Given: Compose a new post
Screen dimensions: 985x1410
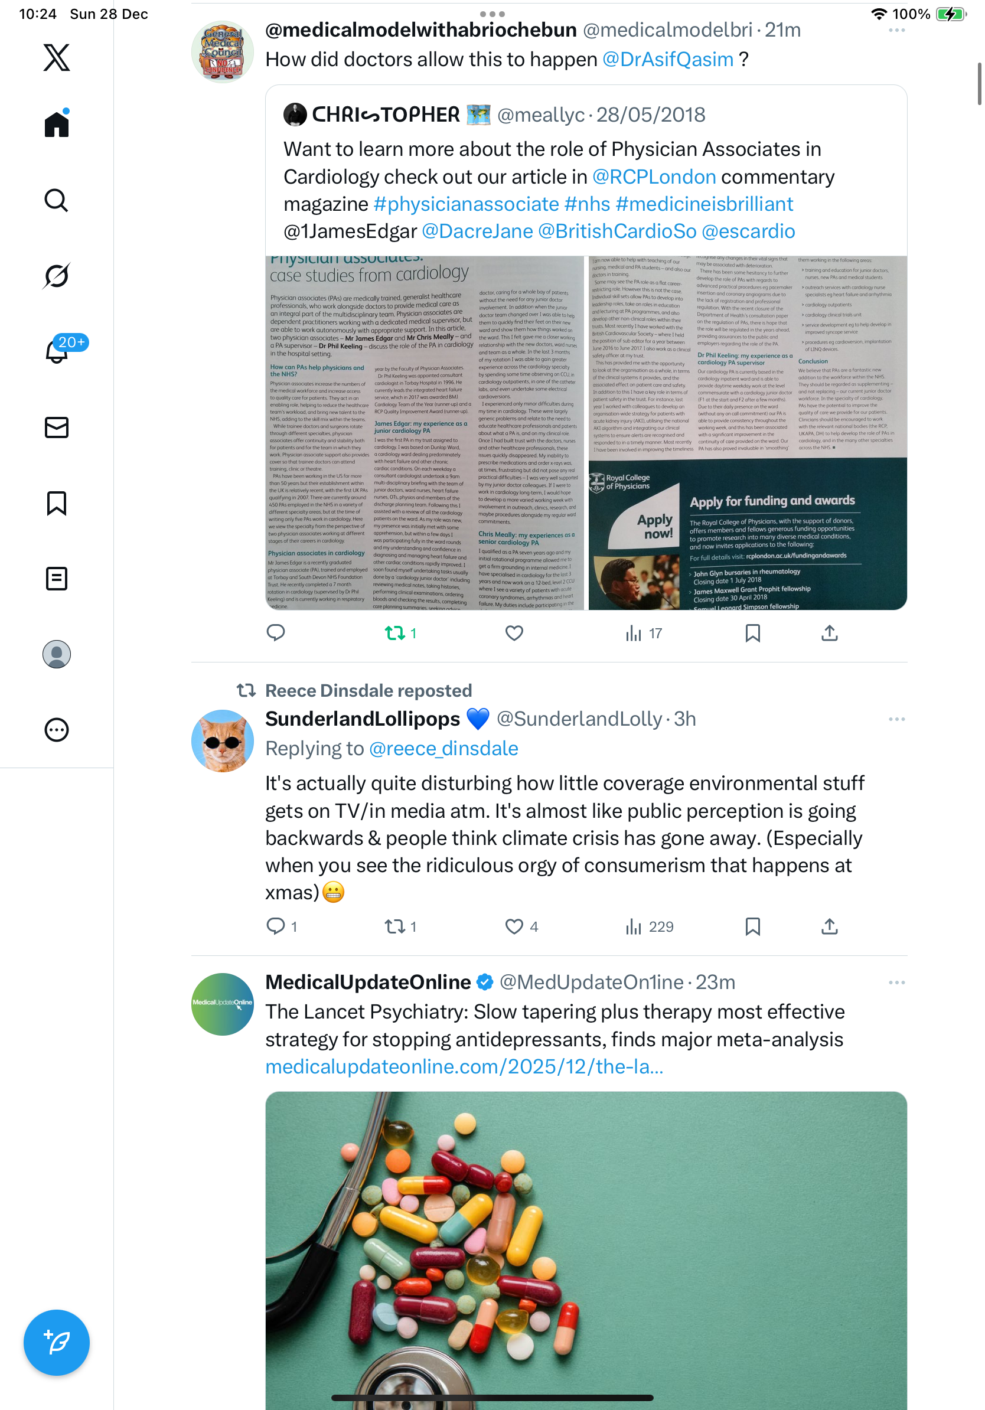Looking at the screenshot, I should (57, 1343).
